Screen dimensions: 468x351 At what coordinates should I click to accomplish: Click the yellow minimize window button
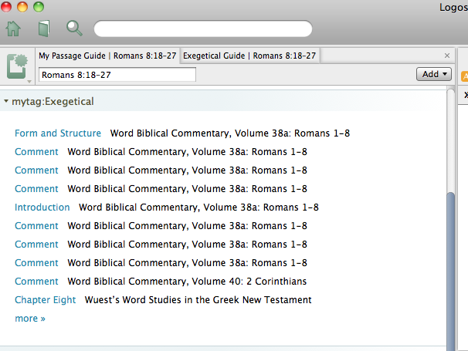coord(22,7)
